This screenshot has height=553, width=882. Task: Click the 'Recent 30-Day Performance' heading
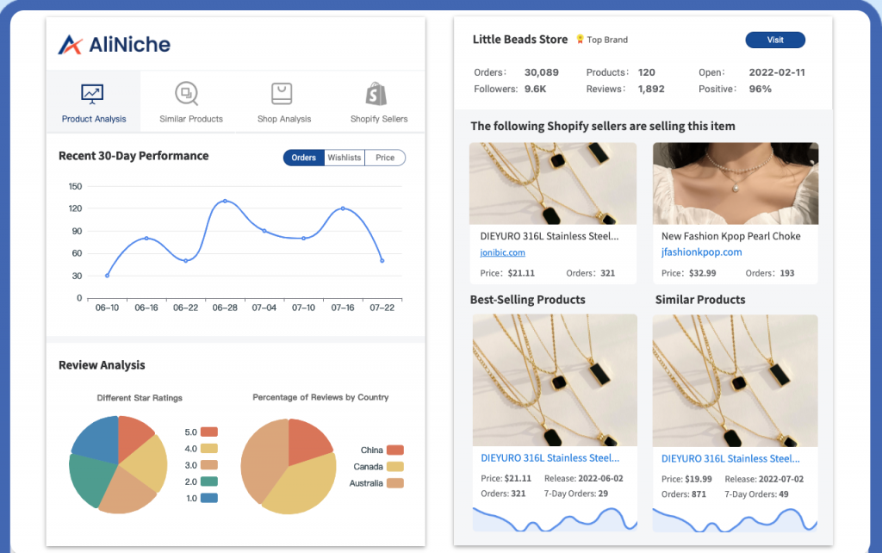click(x=134, y=156)
